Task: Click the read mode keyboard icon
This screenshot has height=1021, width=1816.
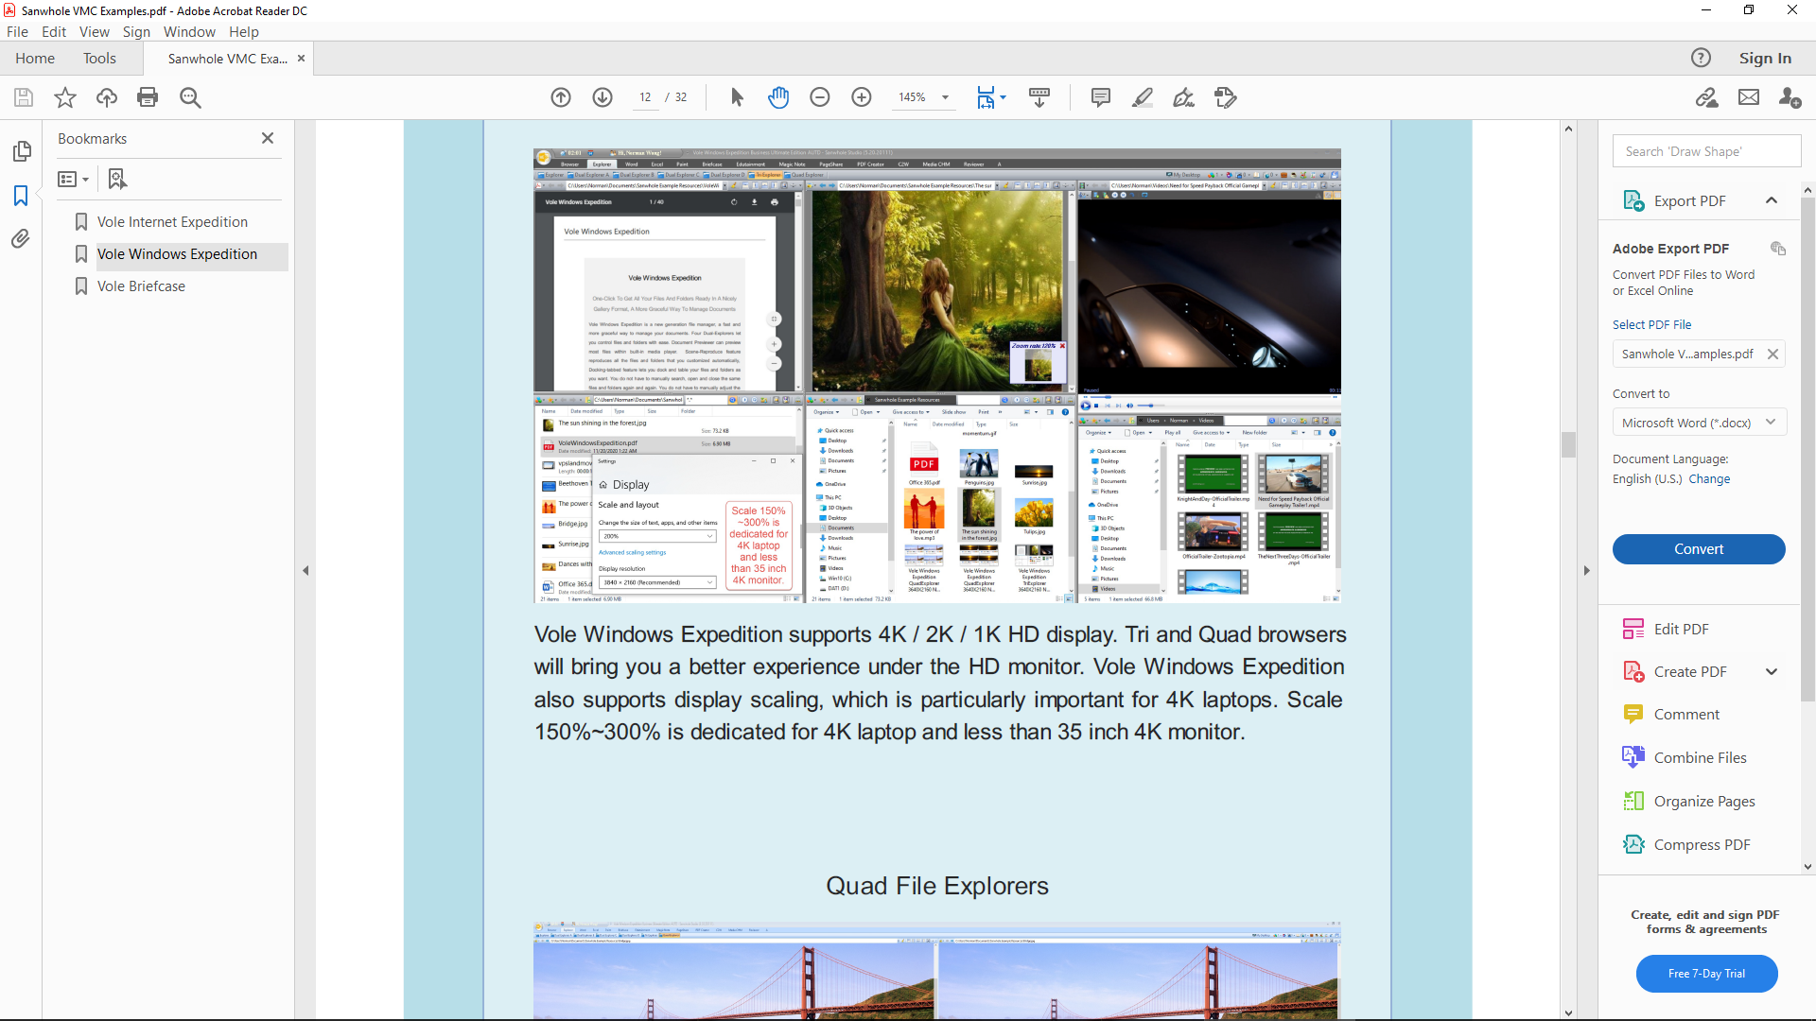Action: pos(1039,97)
